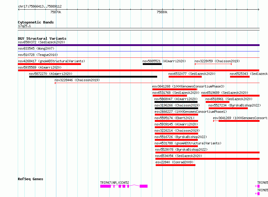
Task: Select nsv4531788 (gnomADStructuralVariants) label
Action: coord(188,143)
